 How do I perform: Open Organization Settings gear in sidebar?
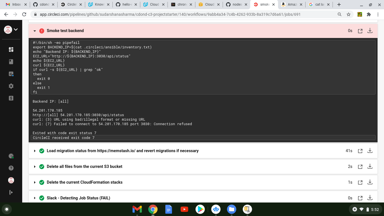click(x=11, y=86)
